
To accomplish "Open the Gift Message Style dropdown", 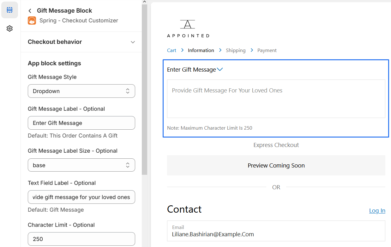I will [81, 91].
